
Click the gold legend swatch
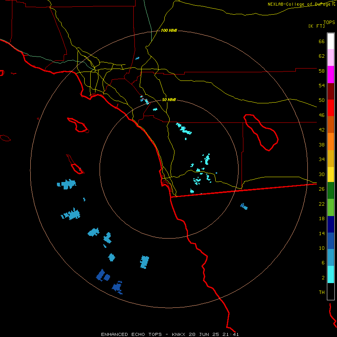331,158
